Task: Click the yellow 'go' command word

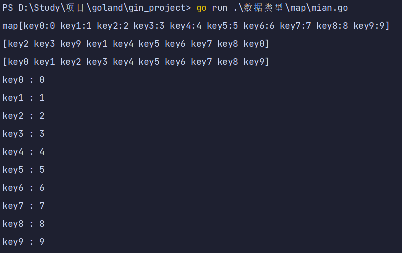Action: pos(202,8)
